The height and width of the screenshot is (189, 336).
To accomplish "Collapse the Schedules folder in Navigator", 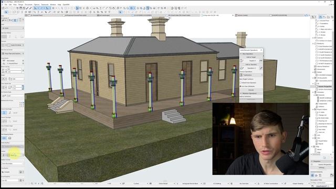I will pos(313,92).
